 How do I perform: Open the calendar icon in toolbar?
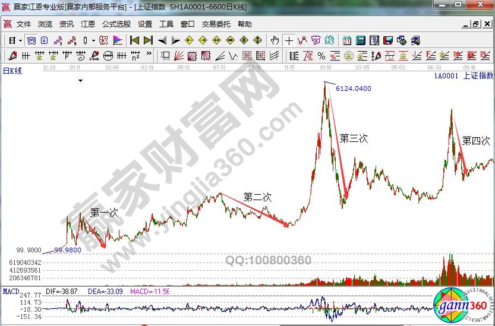346,40
